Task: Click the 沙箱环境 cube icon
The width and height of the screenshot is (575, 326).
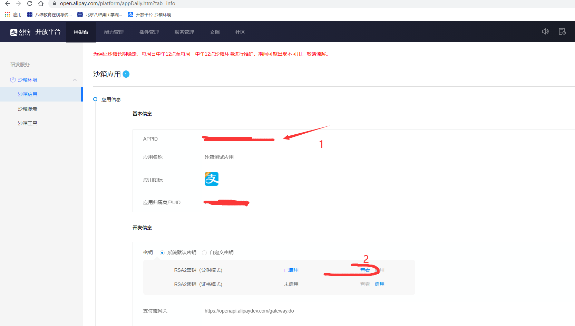Action: coord(13,80)
